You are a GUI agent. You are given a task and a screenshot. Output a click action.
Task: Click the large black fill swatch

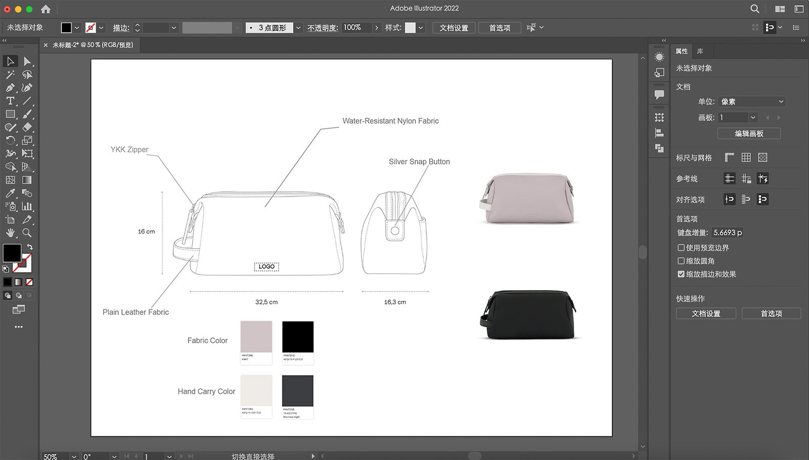tap(12, 252)
